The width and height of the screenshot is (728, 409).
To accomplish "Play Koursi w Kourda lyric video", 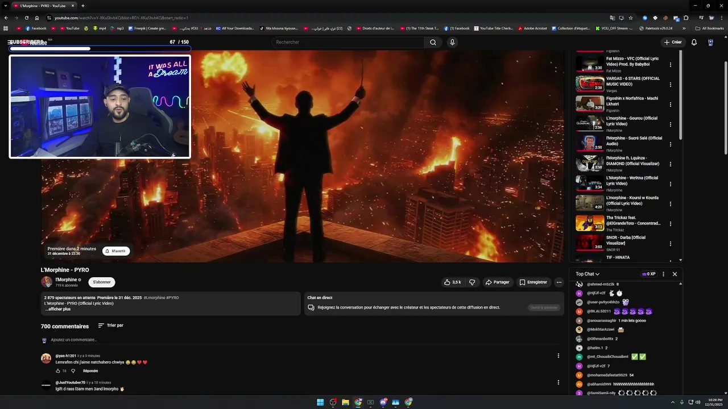I will click(590, 203).
